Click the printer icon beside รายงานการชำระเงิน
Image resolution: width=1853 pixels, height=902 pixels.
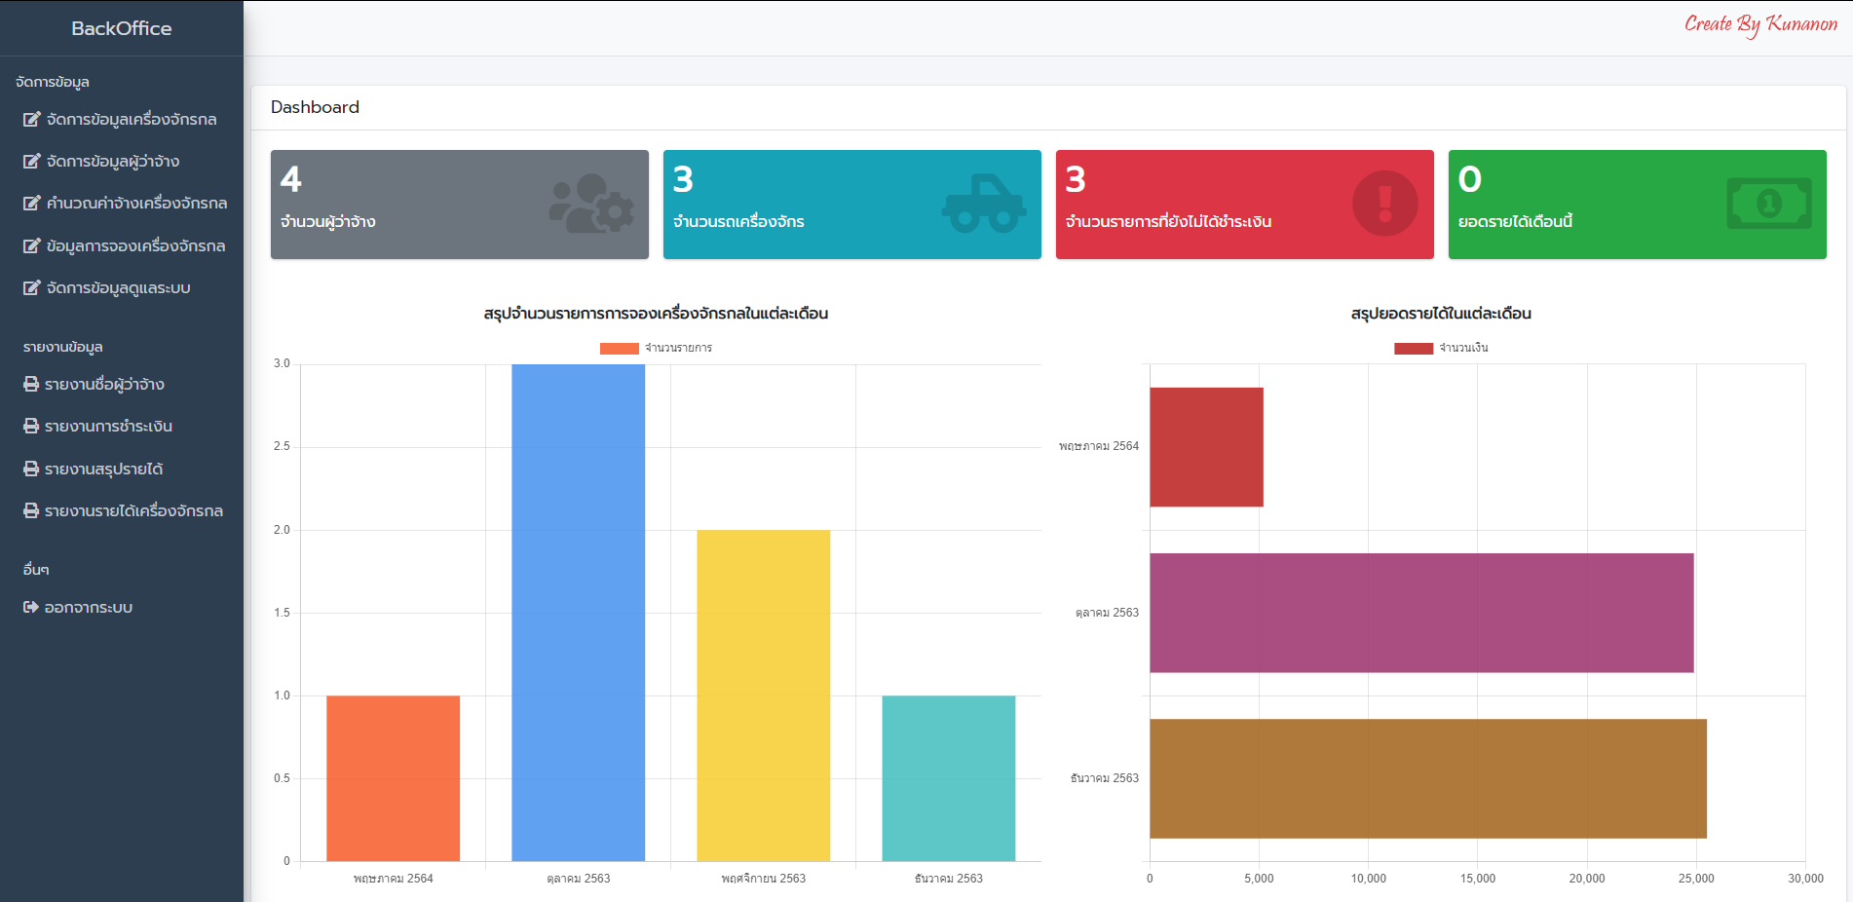pos(31,427)
